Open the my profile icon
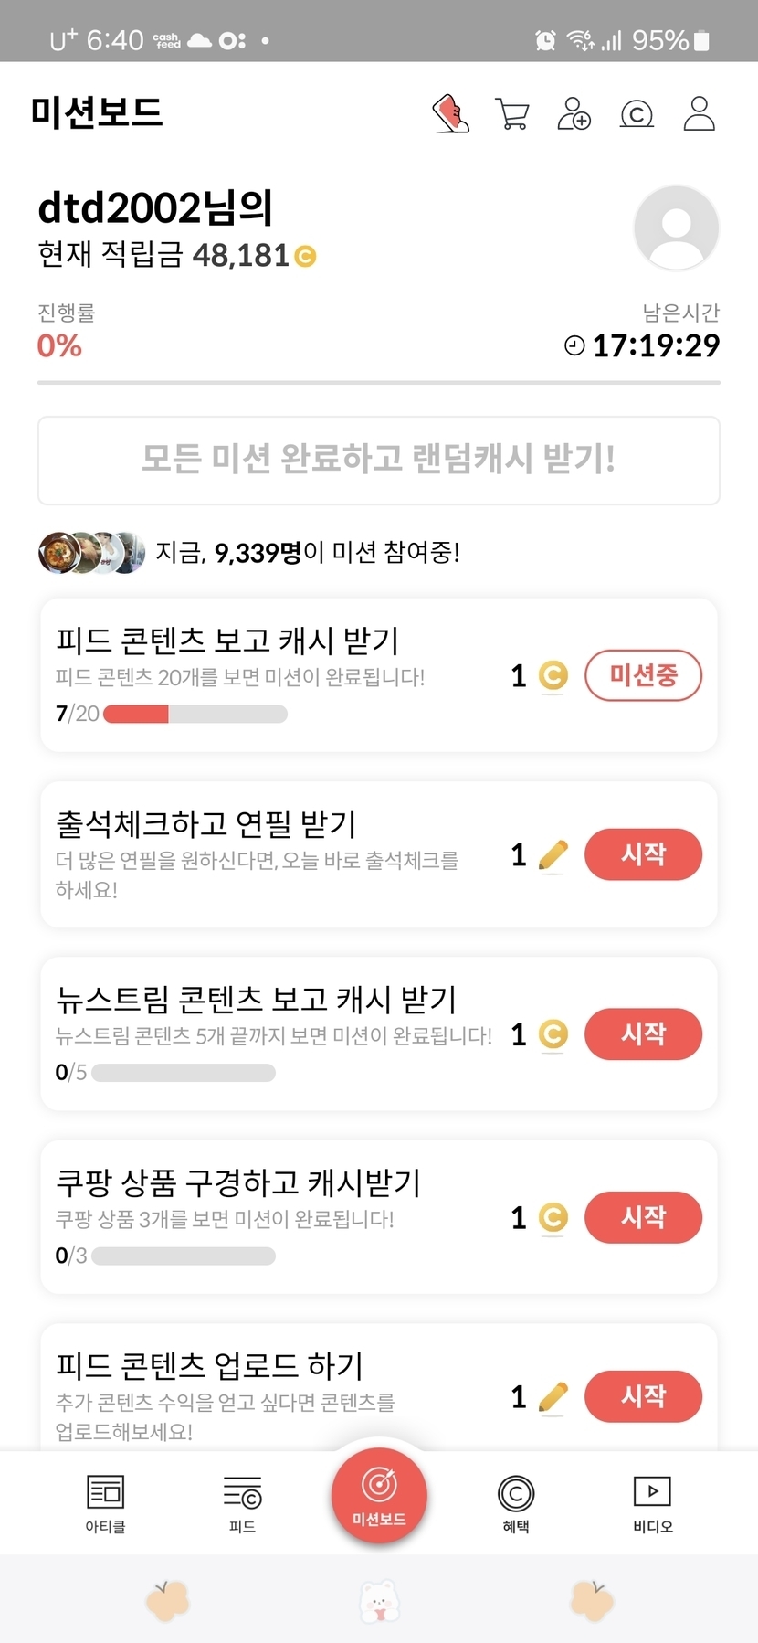The image size is (758, 1643). point(699,114)
